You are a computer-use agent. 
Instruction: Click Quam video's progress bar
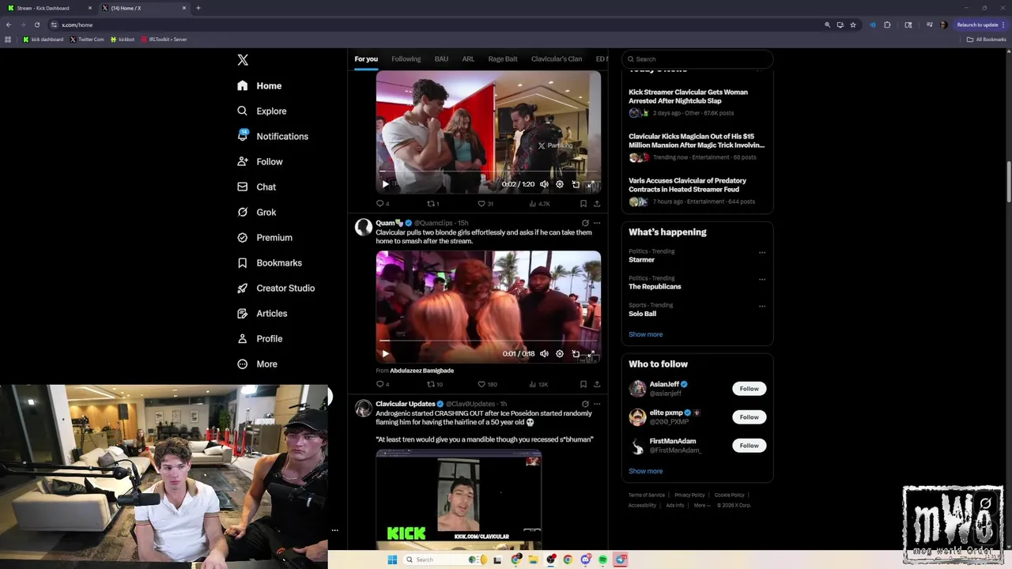point(488,341)
